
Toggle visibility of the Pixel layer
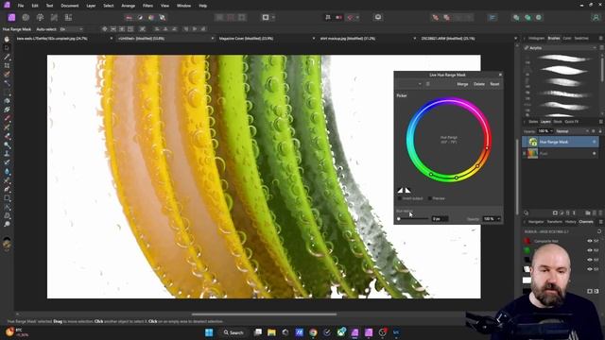(x=595, y=153)
